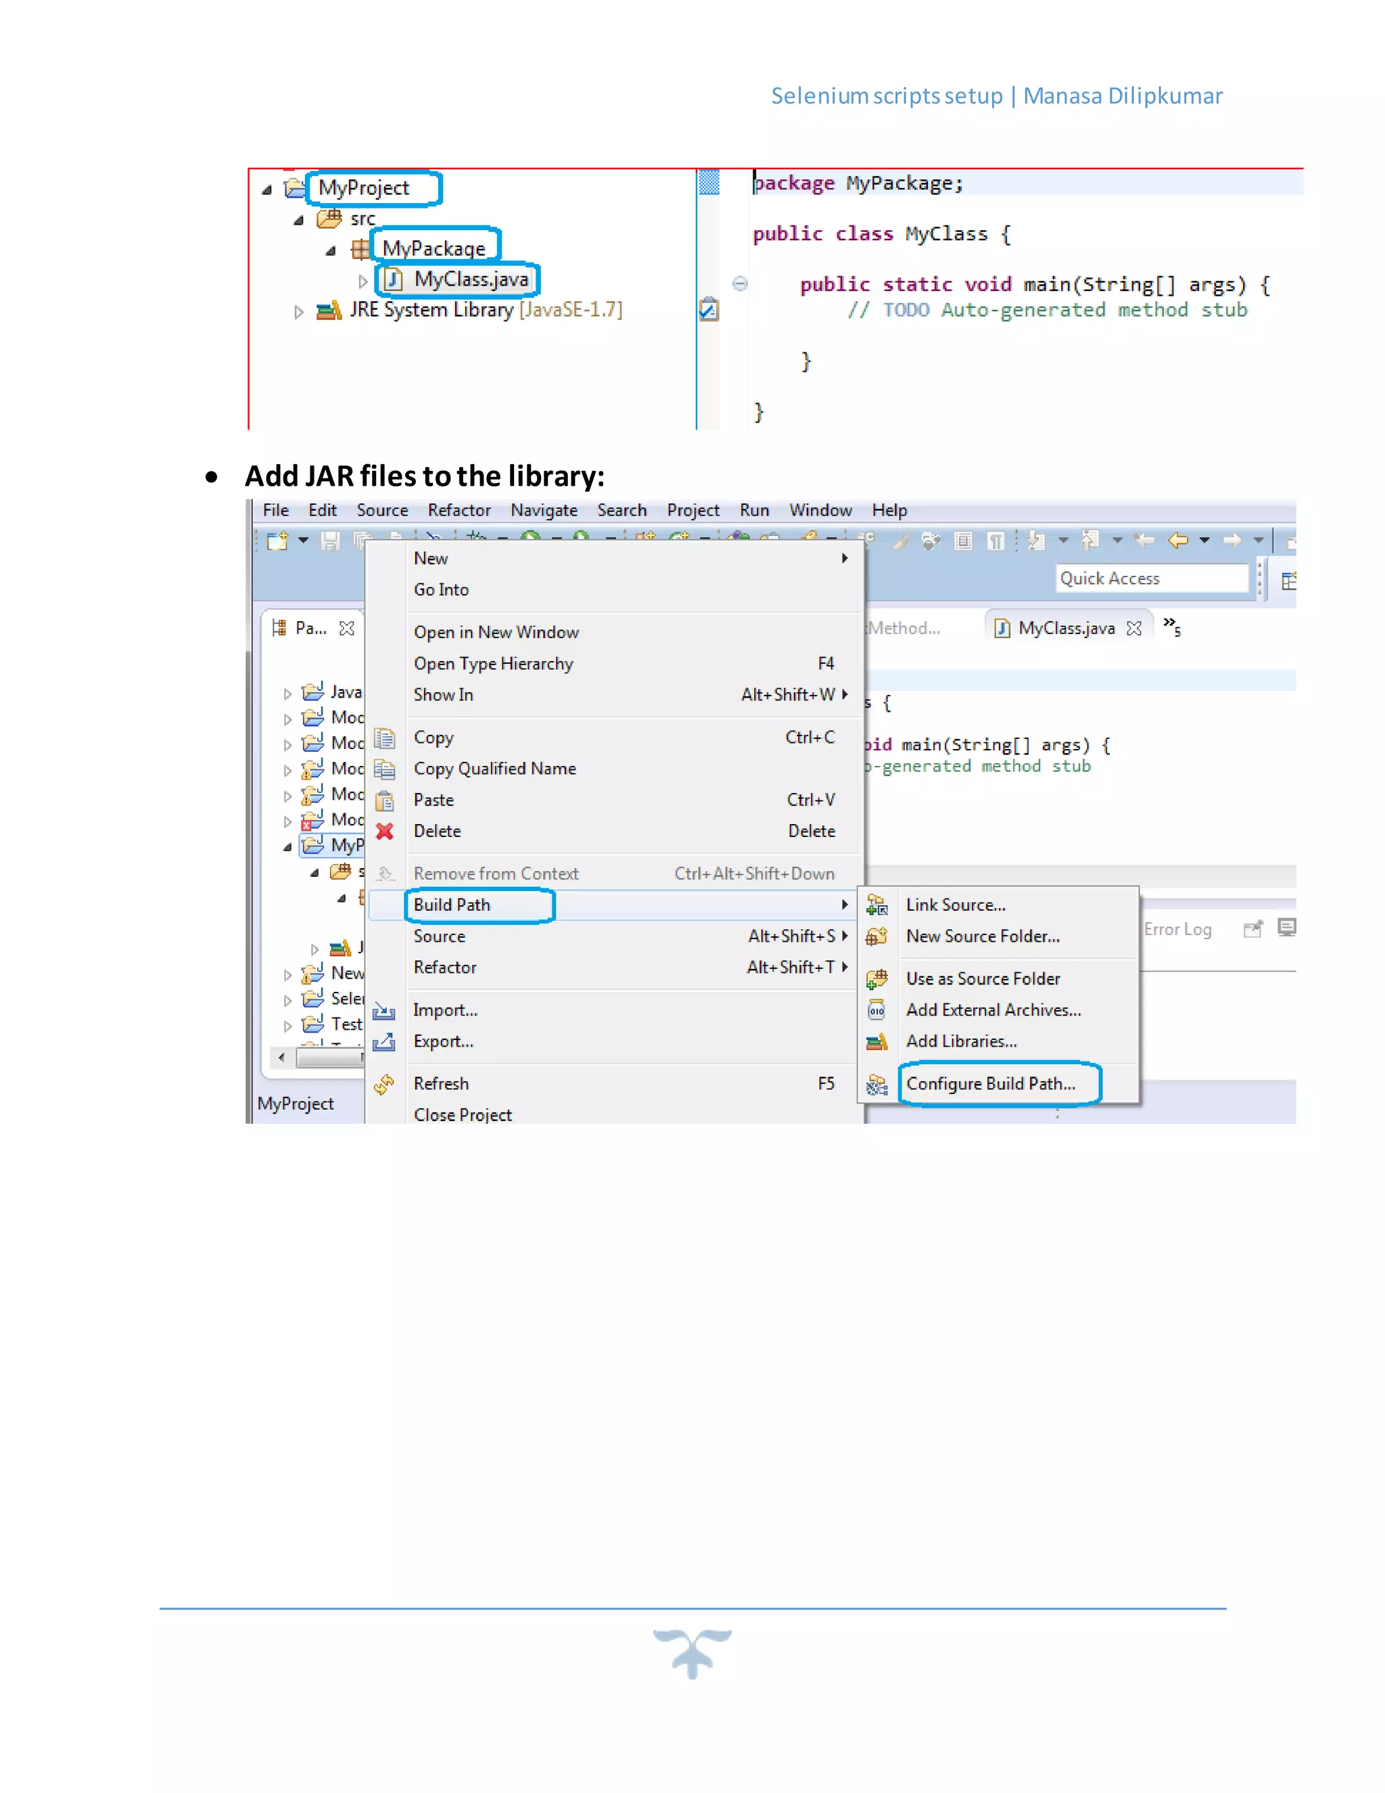
Task: Expand the JRE System Library node
Action: click(x=299, y=312)
